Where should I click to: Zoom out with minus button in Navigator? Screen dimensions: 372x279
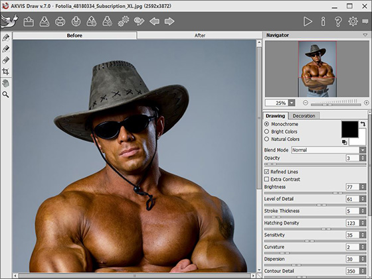coord(306,103)
